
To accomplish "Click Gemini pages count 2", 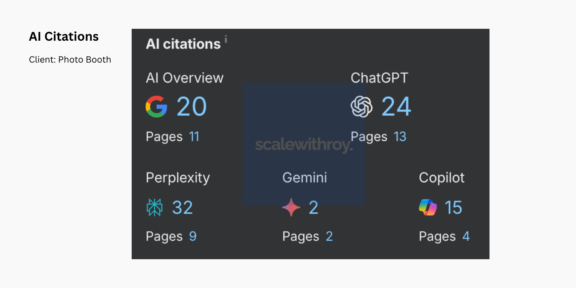I will point(329,236).
